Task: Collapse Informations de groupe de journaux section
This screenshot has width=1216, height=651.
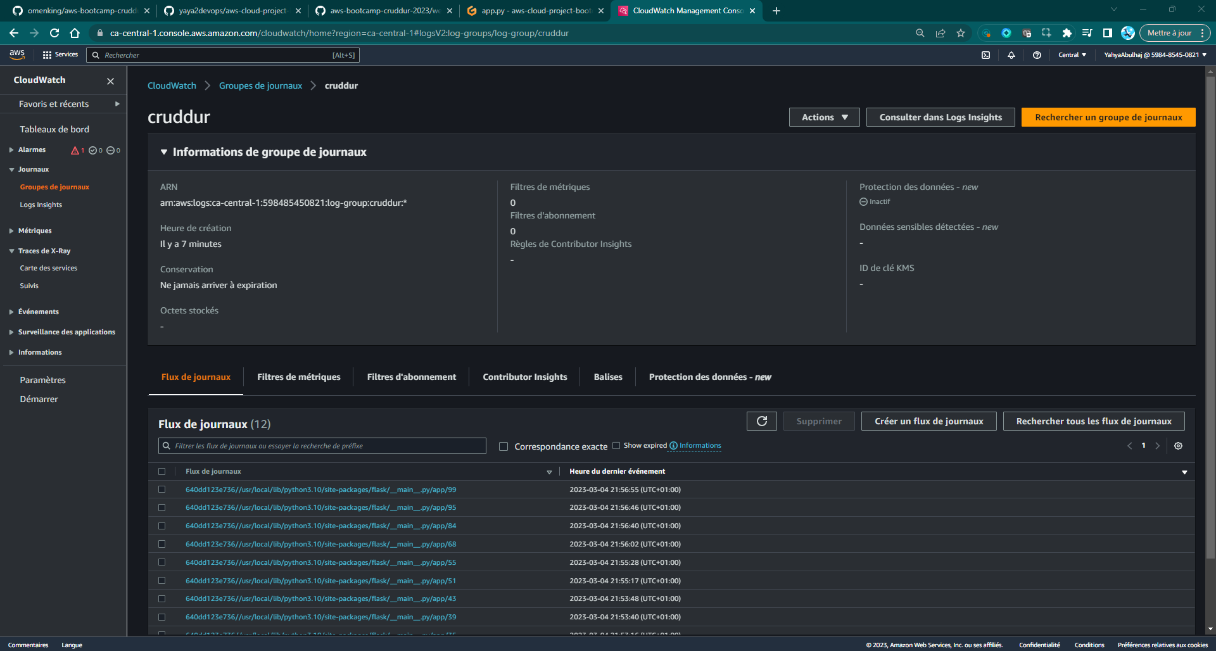Action: coord(164,152)
